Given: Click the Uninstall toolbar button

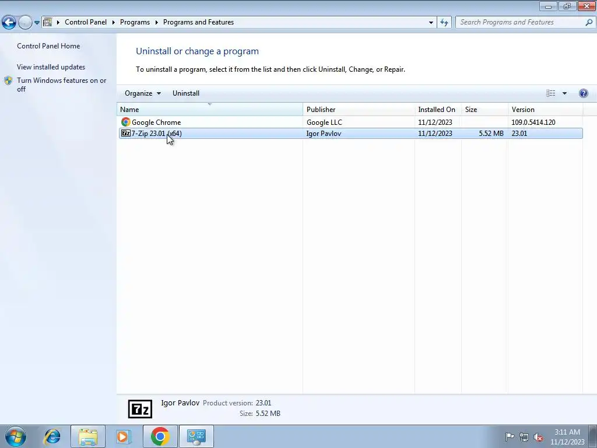Looking at the screenshot, I should click(186, 93).
